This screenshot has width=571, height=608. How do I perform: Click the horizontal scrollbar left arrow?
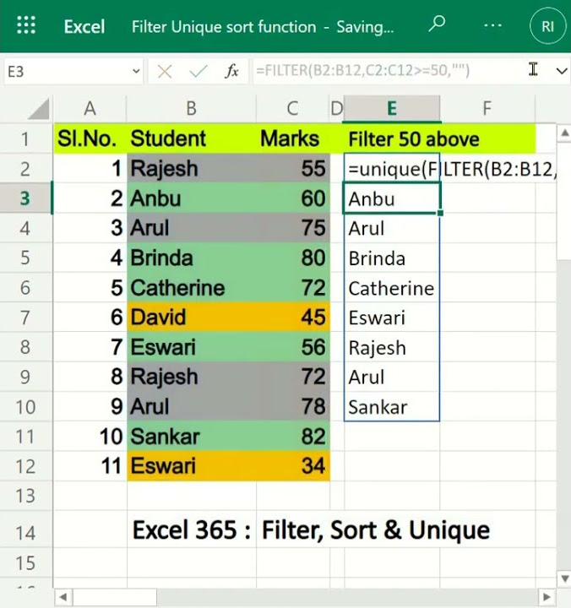click(63, 597)
